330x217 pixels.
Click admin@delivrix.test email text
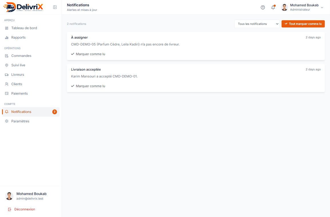pyautogui.click(x=30, y=199)
